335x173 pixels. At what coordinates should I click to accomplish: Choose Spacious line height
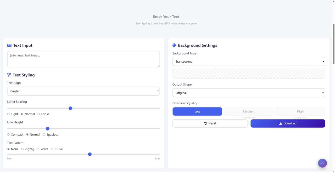point(44,135)
